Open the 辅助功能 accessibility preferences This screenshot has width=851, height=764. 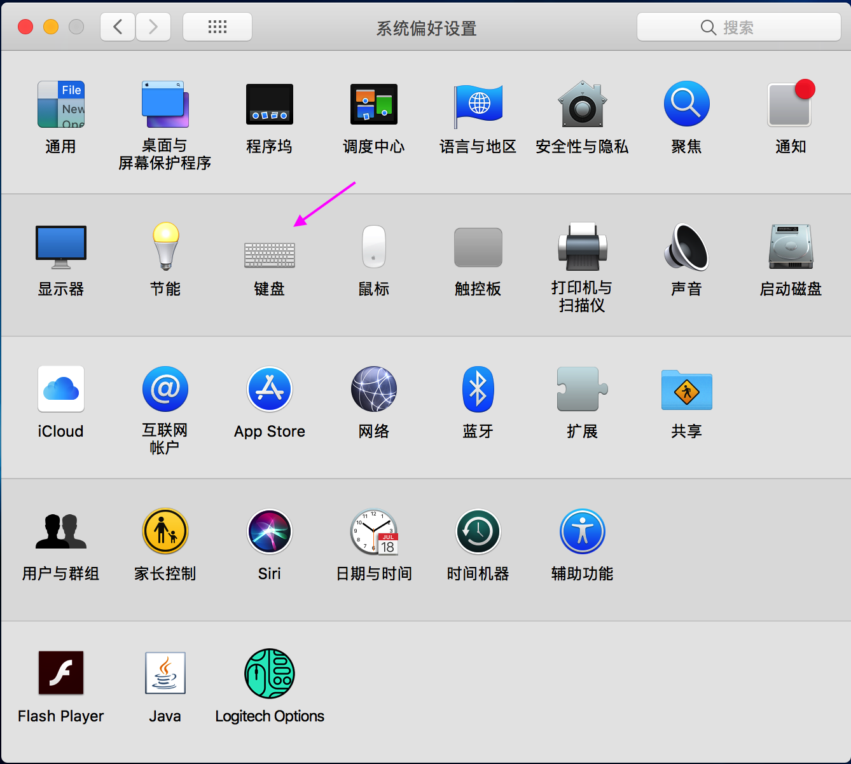click(x=582, y=531)
